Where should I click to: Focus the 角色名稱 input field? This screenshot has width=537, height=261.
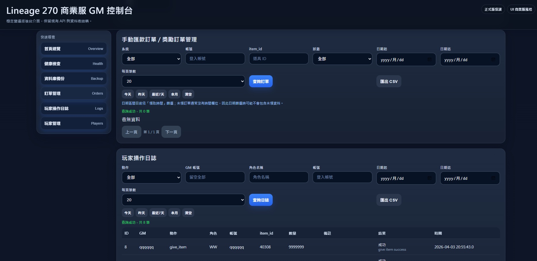click(x=279, y=177)
